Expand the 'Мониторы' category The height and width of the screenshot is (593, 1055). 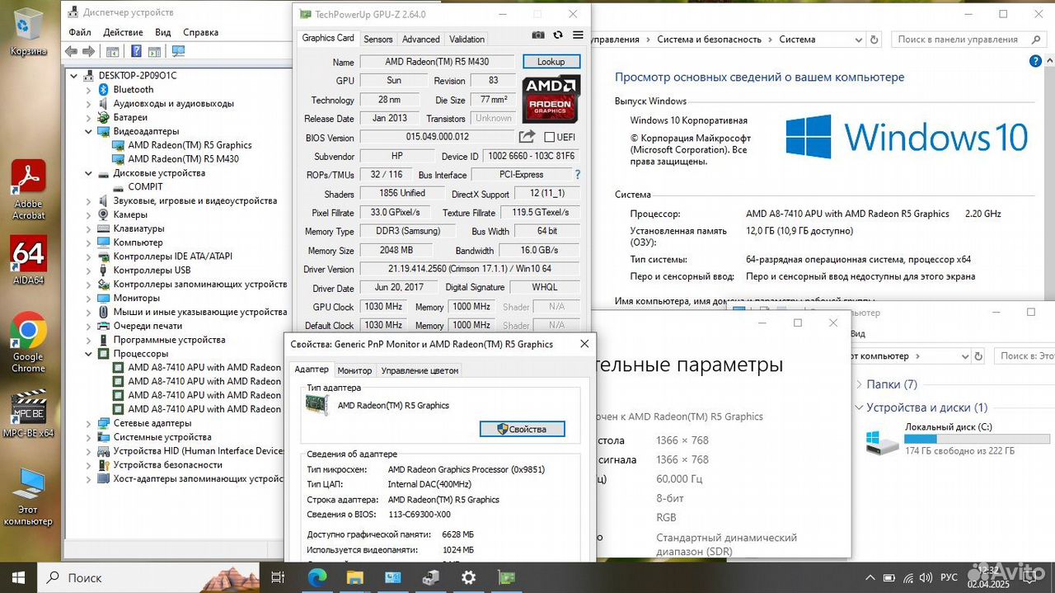(89, 298)
